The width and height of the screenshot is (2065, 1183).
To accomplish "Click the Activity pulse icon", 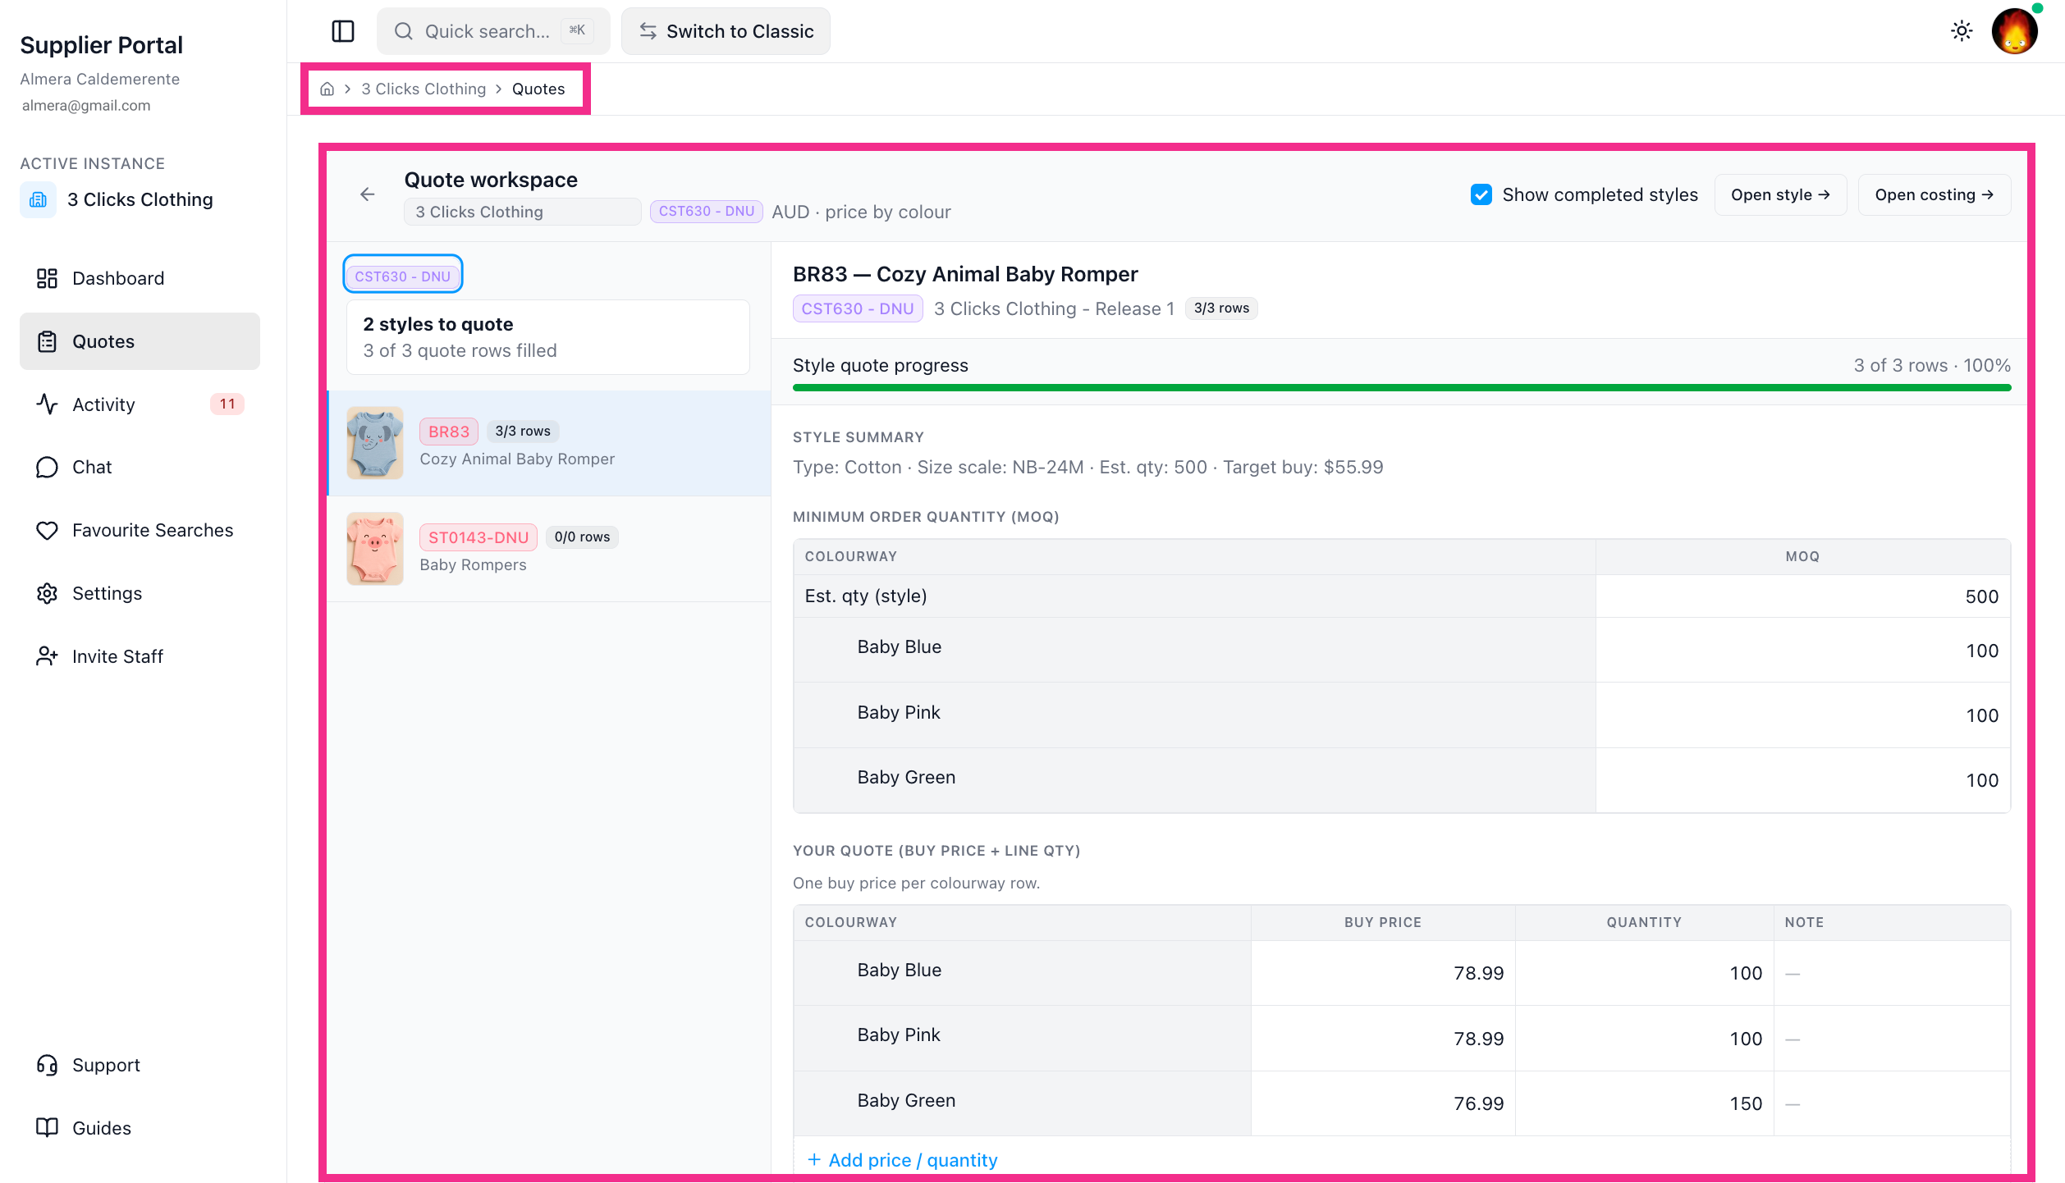I will click(47, 404).
